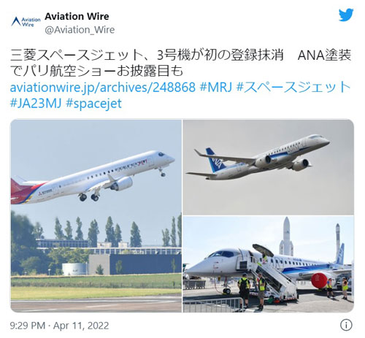This screenshot has height=338, width=365.
Task: Open the #スペースジェット hashtag
Action: (x=293, y=87)
